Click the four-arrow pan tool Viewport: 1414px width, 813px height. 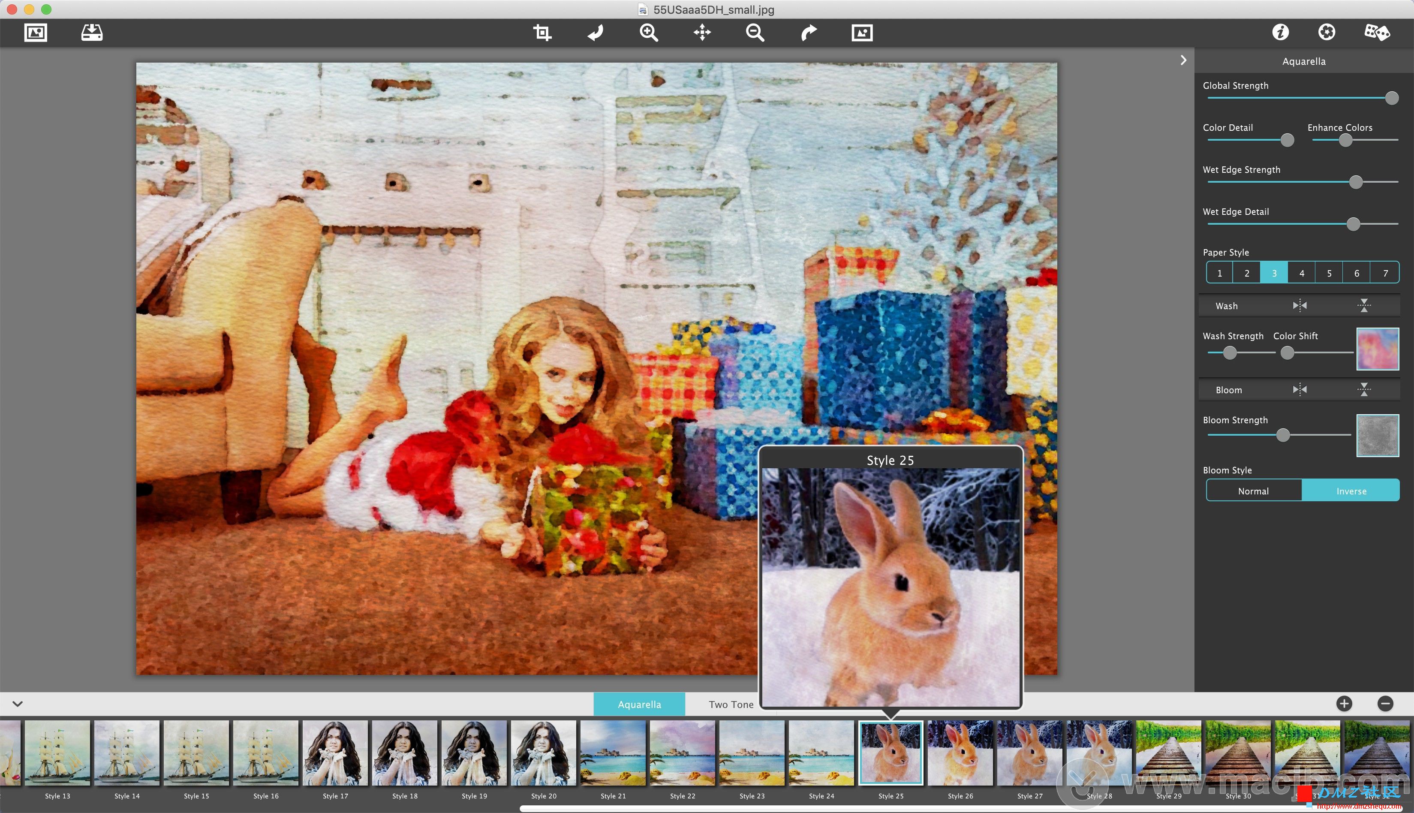[702, 33]
